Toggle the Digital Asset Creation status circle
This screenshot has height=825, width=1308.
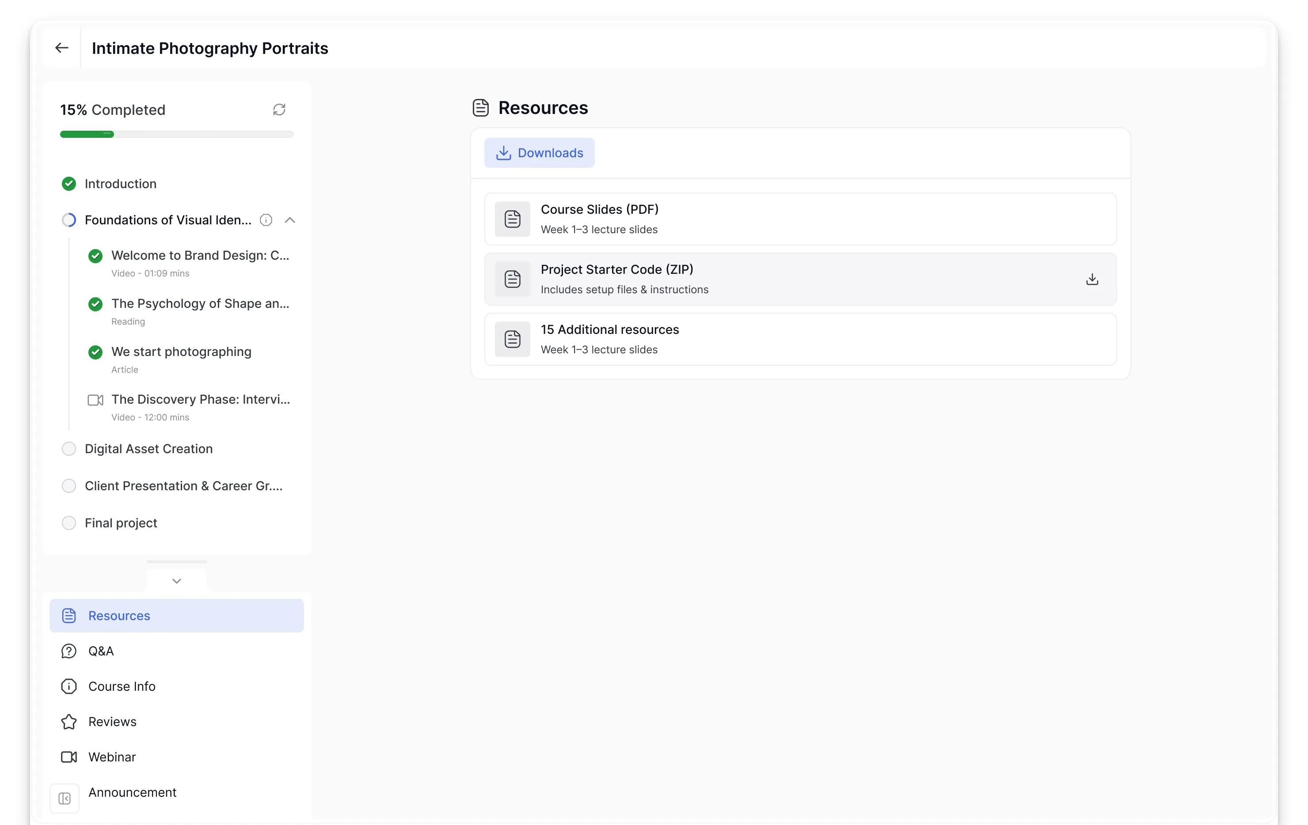point(69,449)
